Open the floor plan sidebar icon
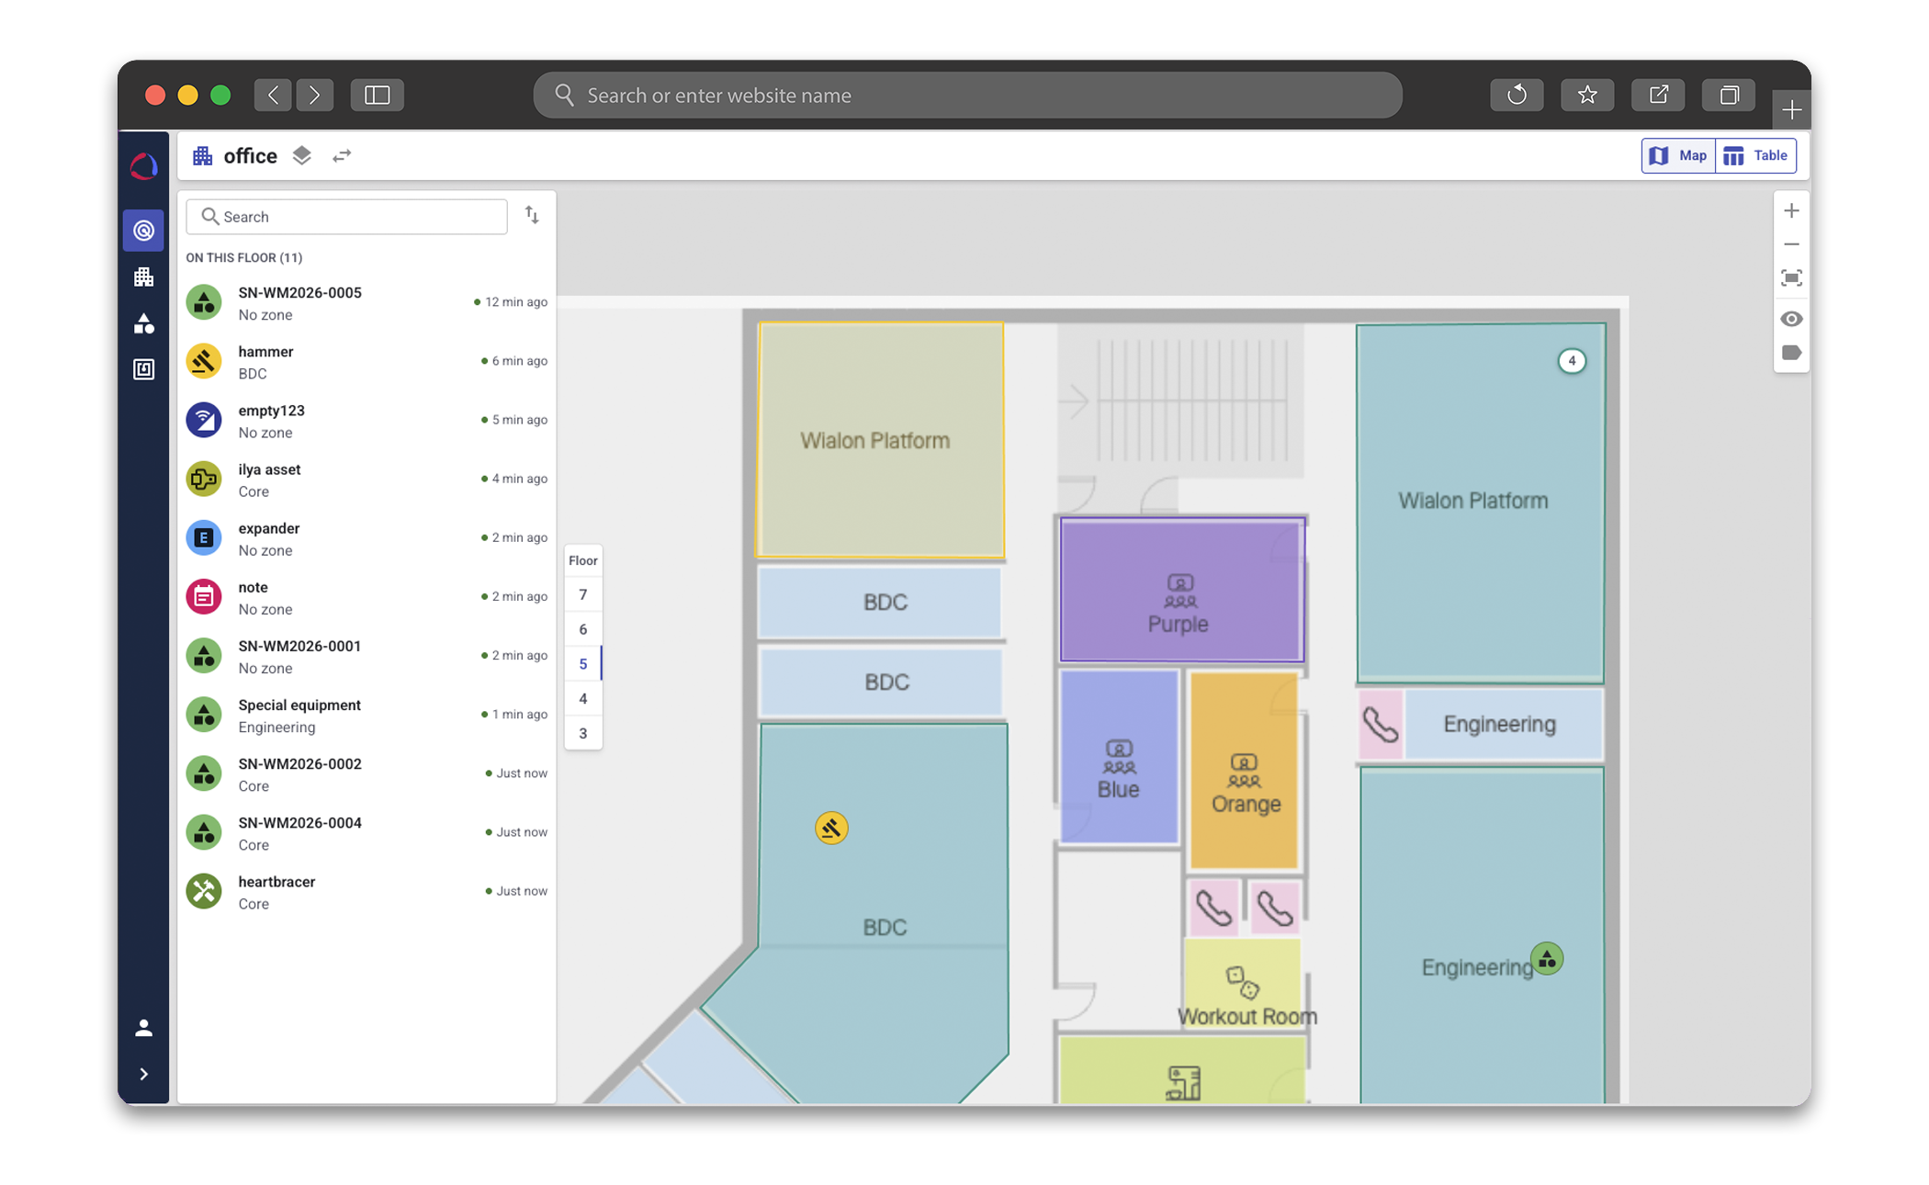 point(143,369)
